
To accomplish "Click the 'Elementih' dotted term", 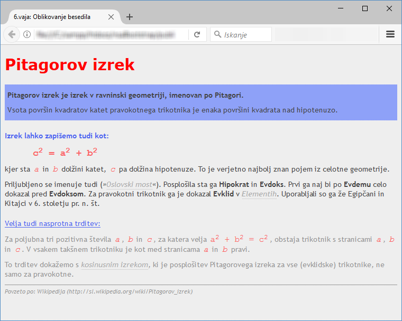I will click(x=259, y=194).
